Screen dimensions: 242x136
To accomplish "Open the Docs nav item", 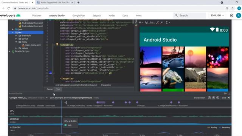I will (125, 15).
